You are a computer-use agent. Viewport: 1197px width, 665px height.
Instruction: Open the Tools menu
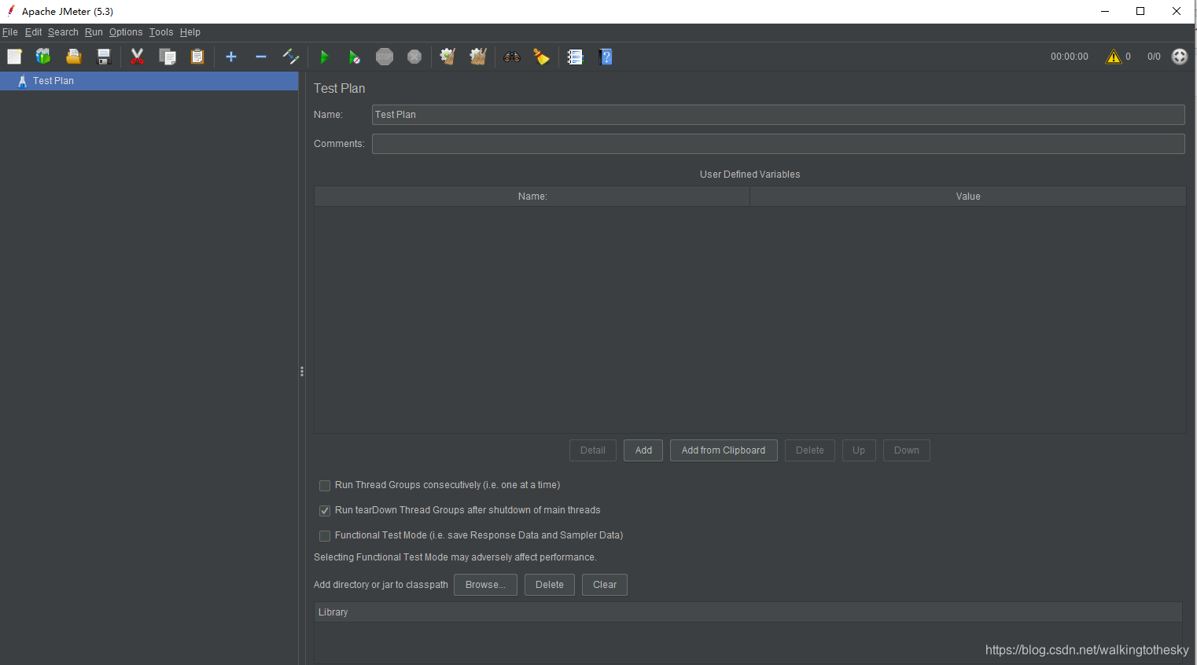point(161,32)
